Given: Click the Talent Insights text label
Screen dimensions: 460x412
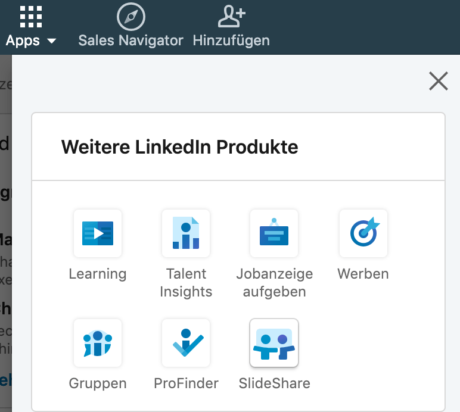Looking at the screenshot, I should pyautogui.click(x=186, y=283).
